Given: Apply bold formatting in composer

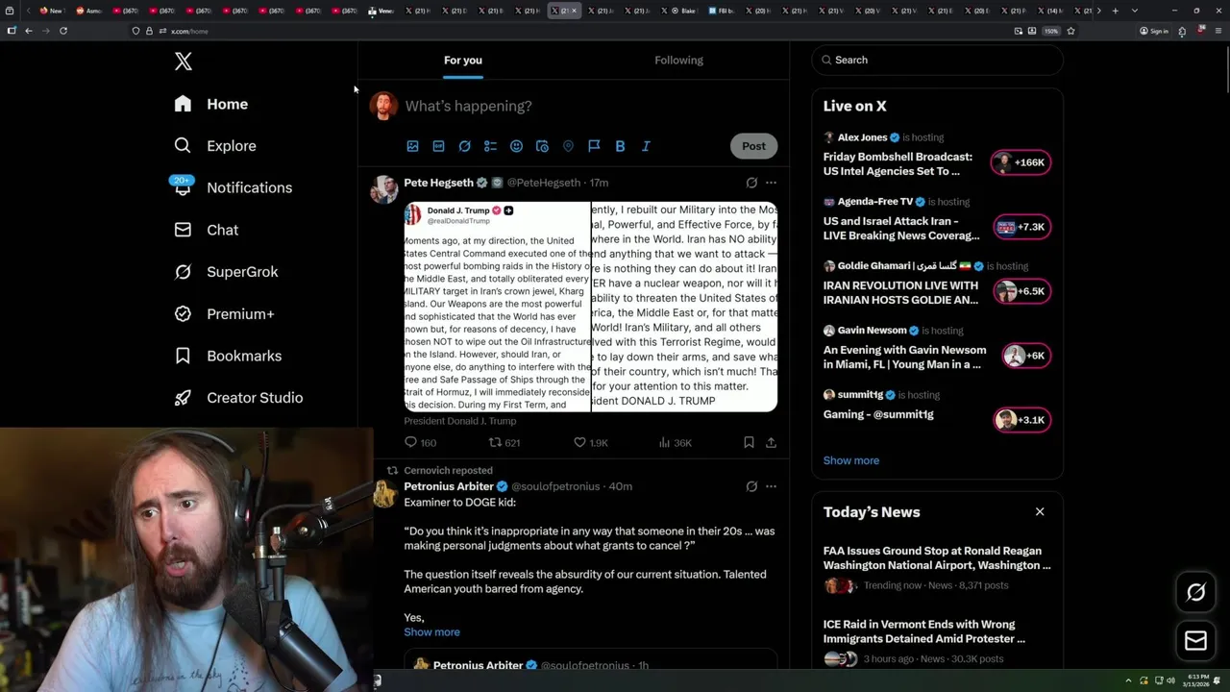Looking at the screenshot, I should [x=620, y=146].
